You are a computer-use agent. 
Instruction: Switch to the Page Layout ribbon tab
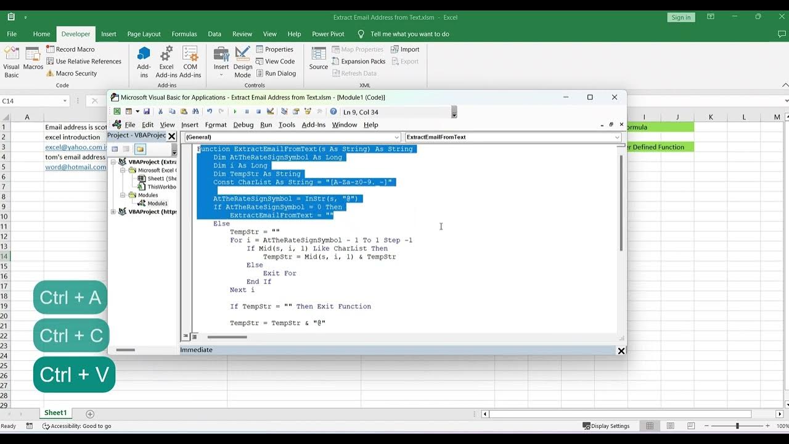tap(144, 34)
